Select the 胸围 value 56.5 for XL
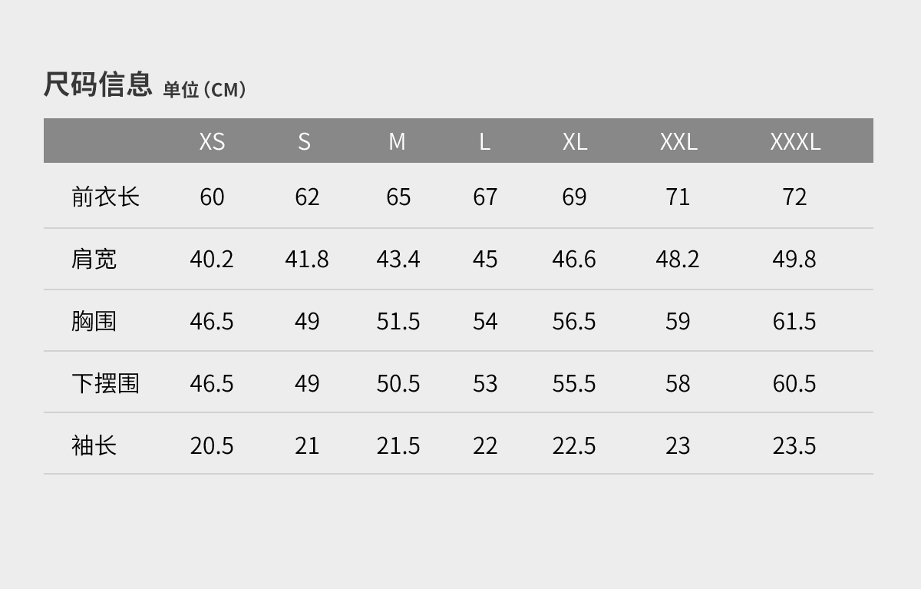The image size is (921, 589). click(x=574, y=320)
